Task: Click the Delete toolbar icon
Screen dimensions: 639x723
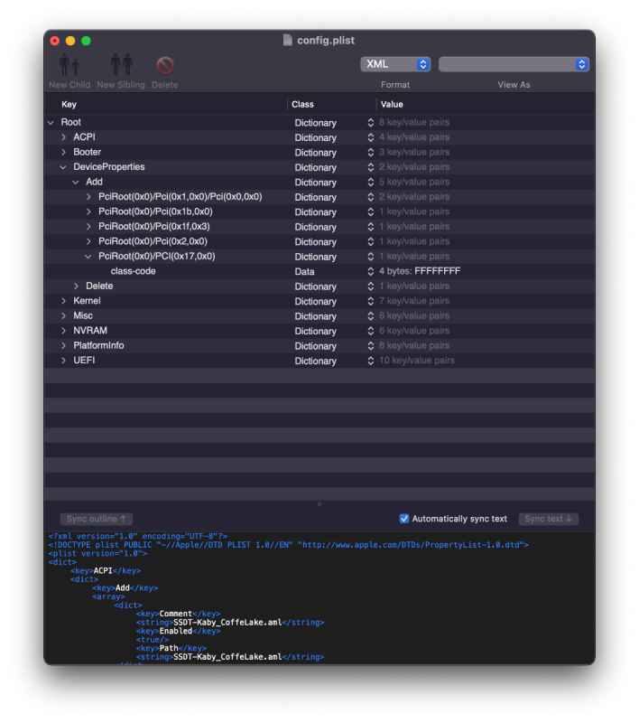Action: coord(164,65)
